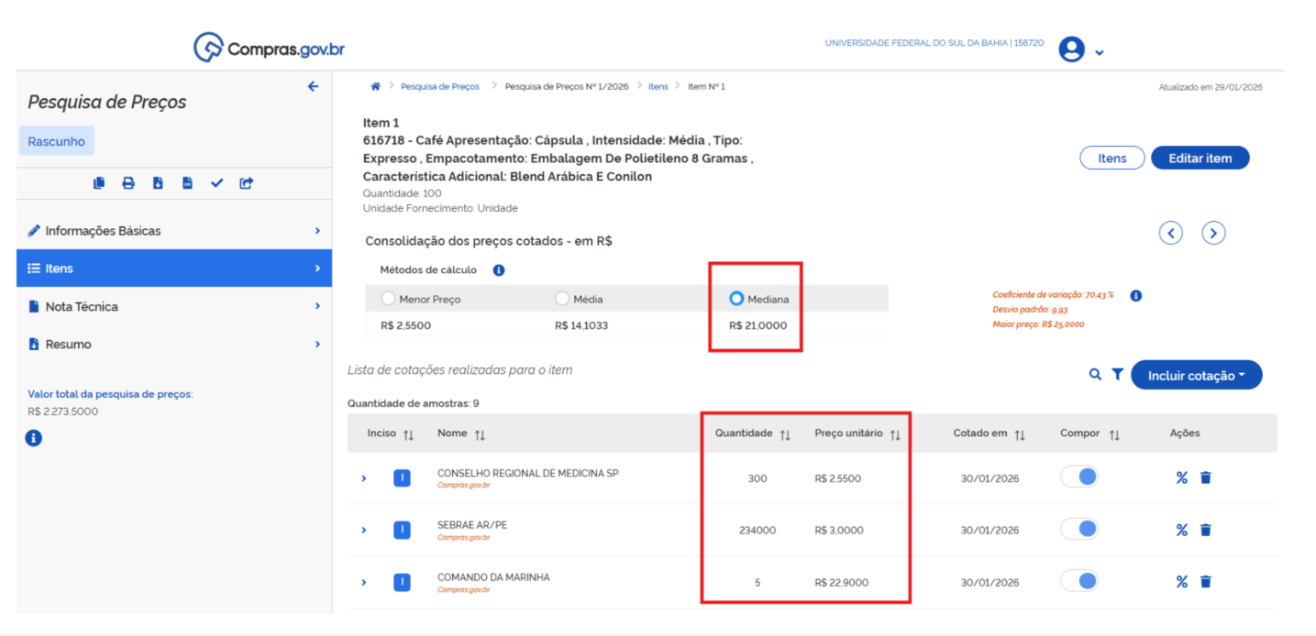Go to next item with right arrow

coord(1213,233)
